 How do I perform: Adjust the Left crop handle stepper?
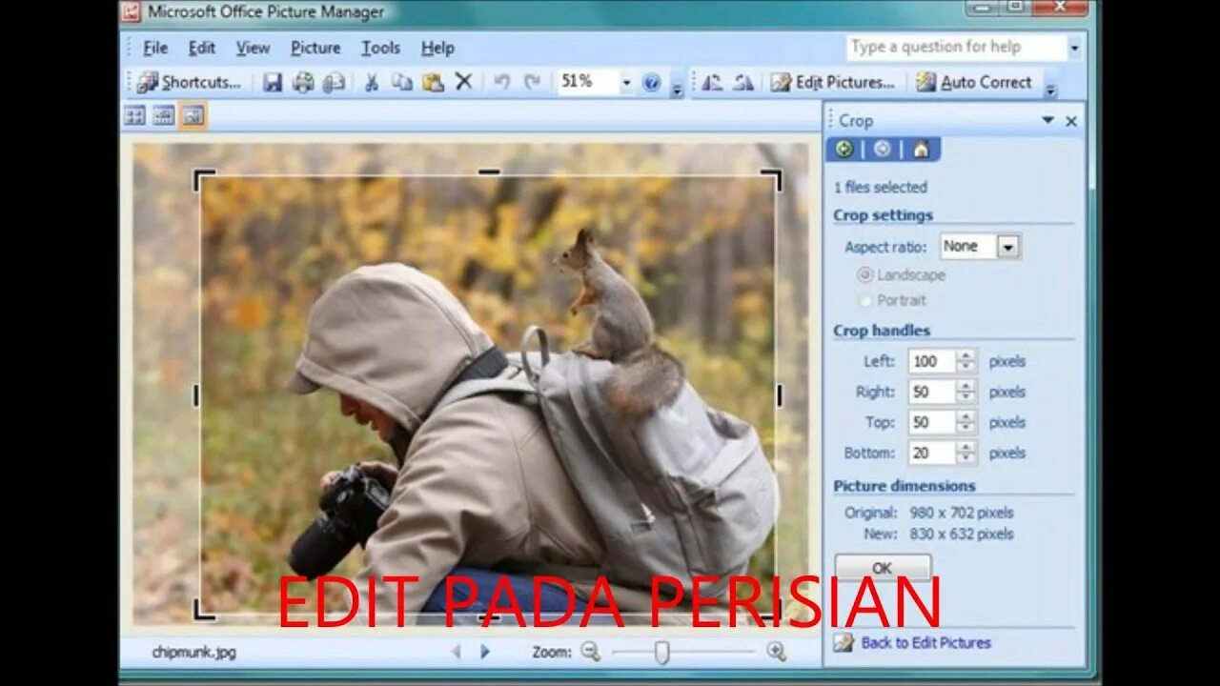point(966,361)
